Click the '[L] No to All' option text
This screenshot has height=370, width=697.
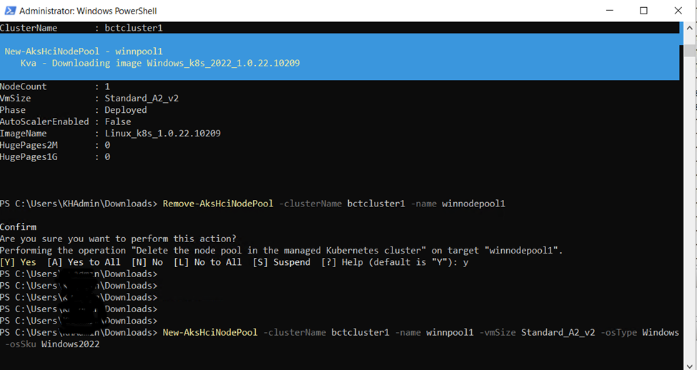pos(207,262)
